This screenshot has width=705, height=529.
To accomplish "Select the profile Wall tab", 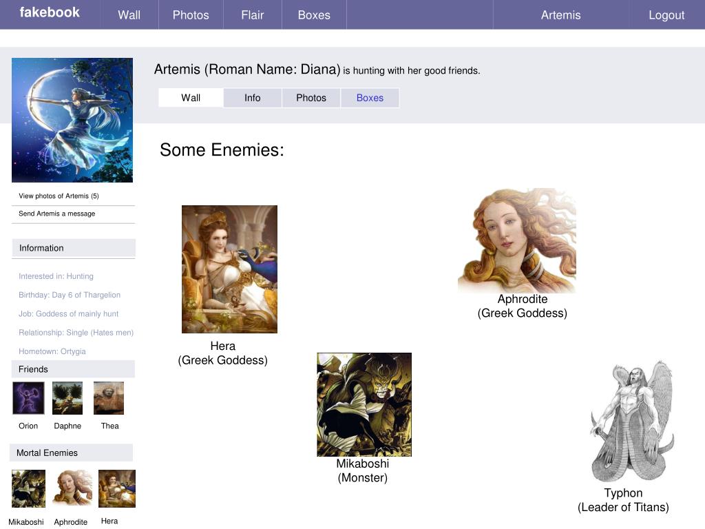I will [191, 98].
